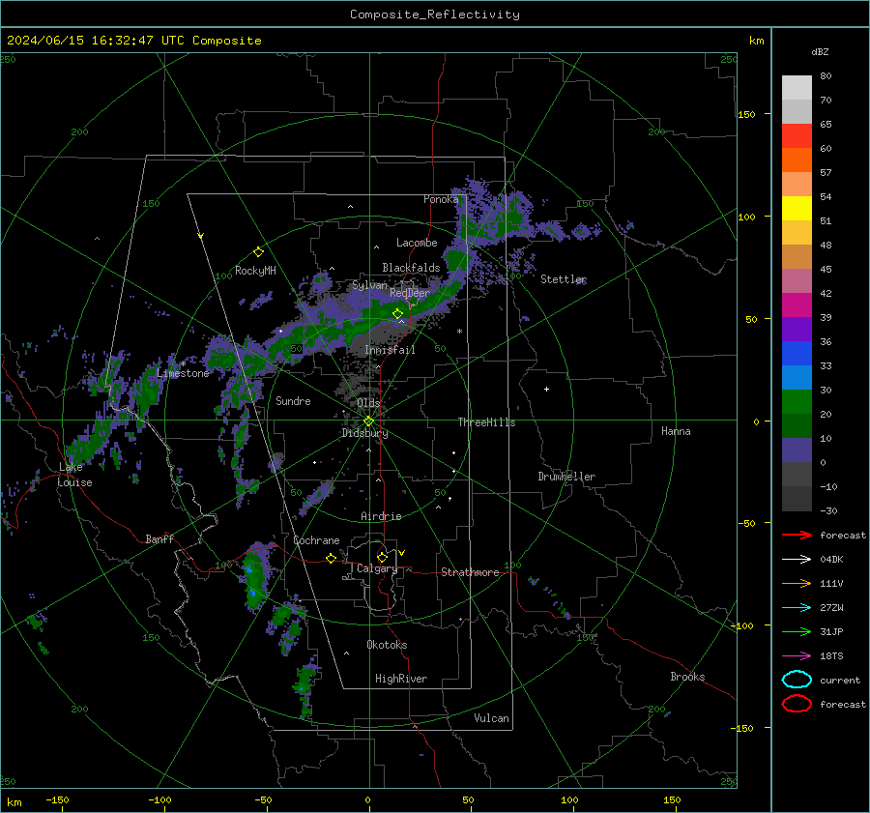870x813 pixels.
Task: Click the Ponoka city label
Action: click(x=441, y=199)
